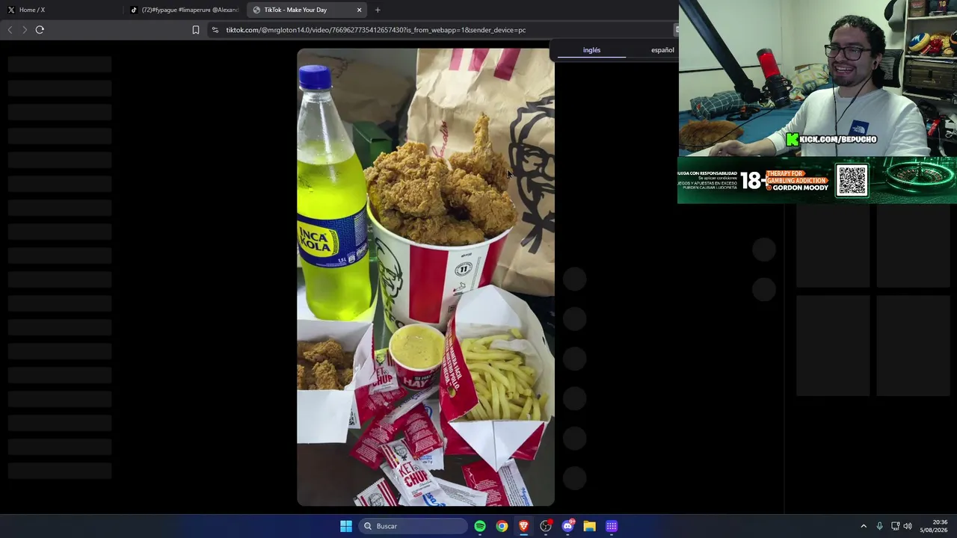
Task: Show hidden system tray icons
Action: click(x=864, y=526)
